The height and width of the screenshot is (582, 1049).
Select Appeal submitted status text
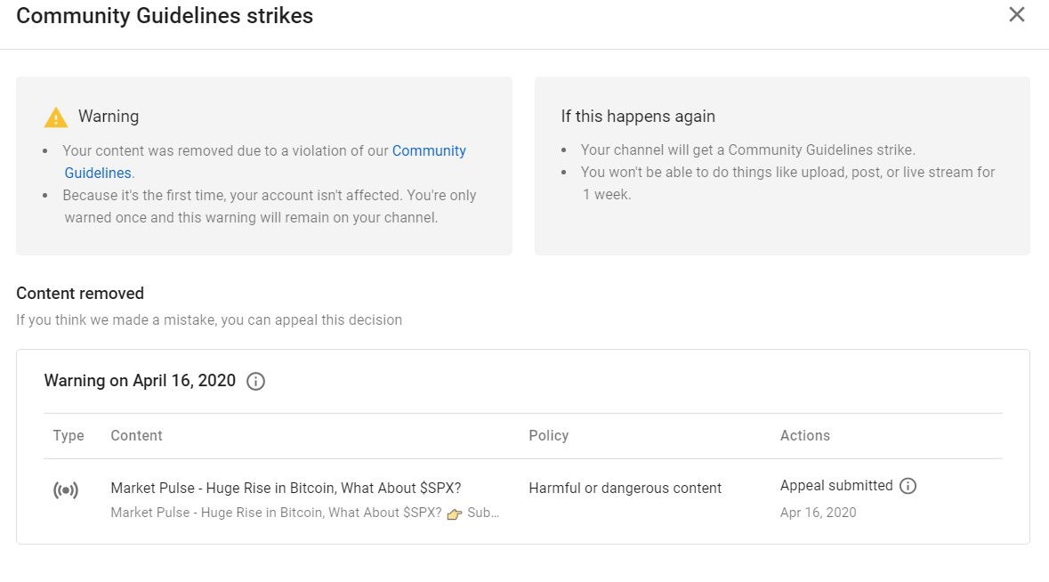tap(836, 486)
